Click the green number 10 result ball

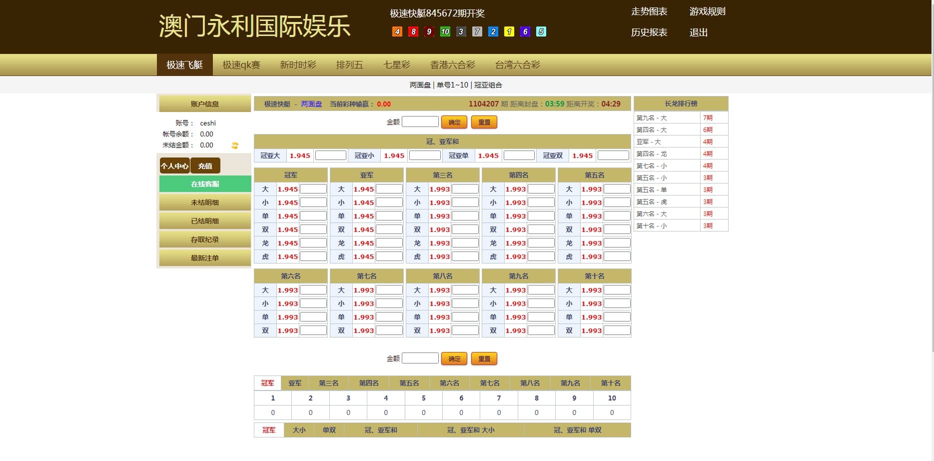pos(445,31)
